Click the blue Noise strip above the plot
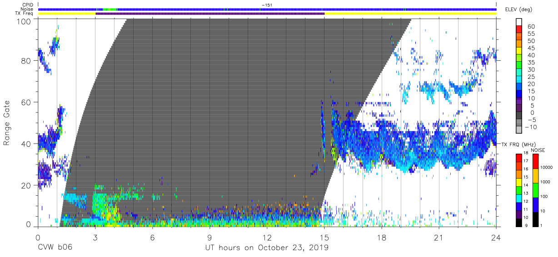This screenshot has height=257, width=558. pos(267,9)
